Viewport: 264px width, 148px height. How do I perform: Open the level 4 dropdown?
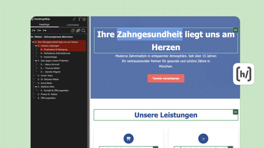click(44, 30)
